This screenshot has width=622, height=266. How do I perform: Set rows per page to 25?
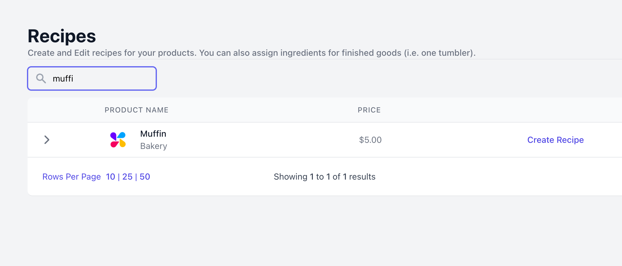[127, 177]
